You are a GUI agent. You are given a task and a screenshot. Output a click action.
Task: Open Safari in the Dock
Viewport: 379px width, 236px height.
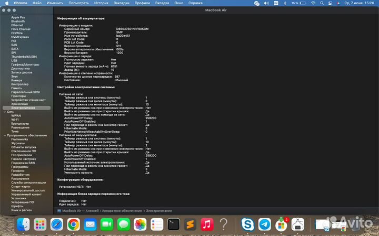[x=57, y=224]
